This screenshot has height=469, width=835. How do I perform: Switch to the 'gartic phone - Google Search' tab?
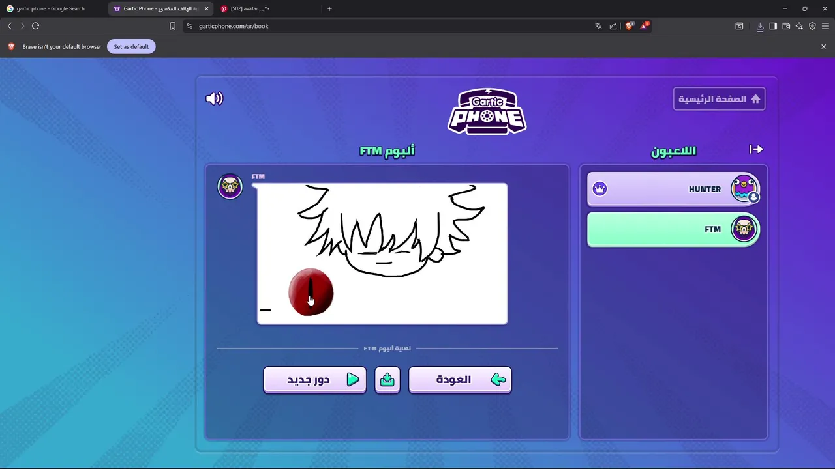pyautogui.click(x=53, y=8)
